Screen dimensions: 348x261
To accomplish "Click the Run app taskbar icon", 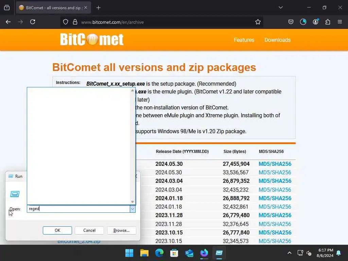I will pyautogui.click(x=219, y=253).
